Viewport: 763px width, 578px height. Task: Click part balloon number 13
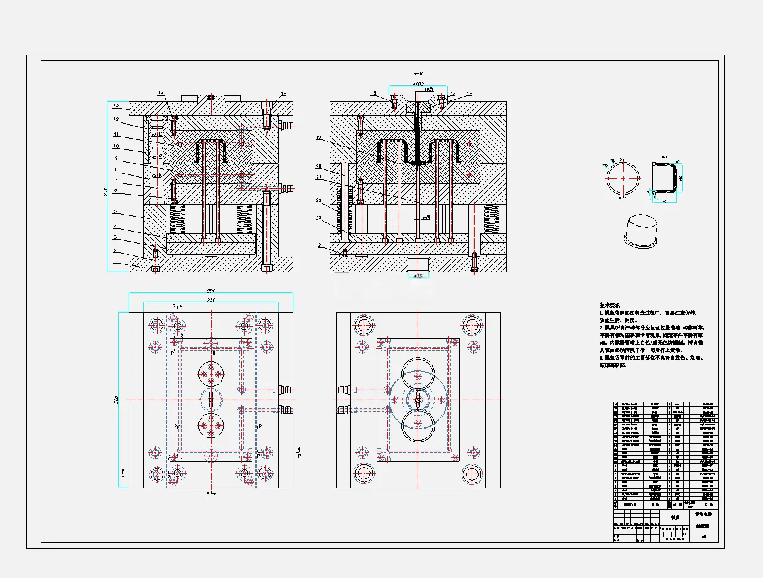(x=116, y=105)
